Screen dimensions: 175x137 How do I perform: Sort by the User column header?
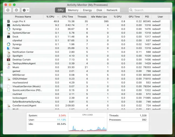(160, 17)
